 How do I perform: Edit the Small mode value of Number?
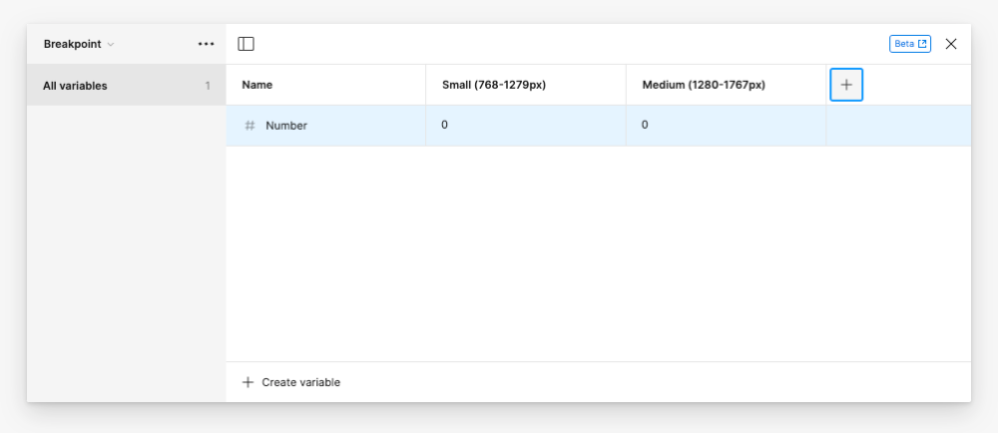[526, 126]
